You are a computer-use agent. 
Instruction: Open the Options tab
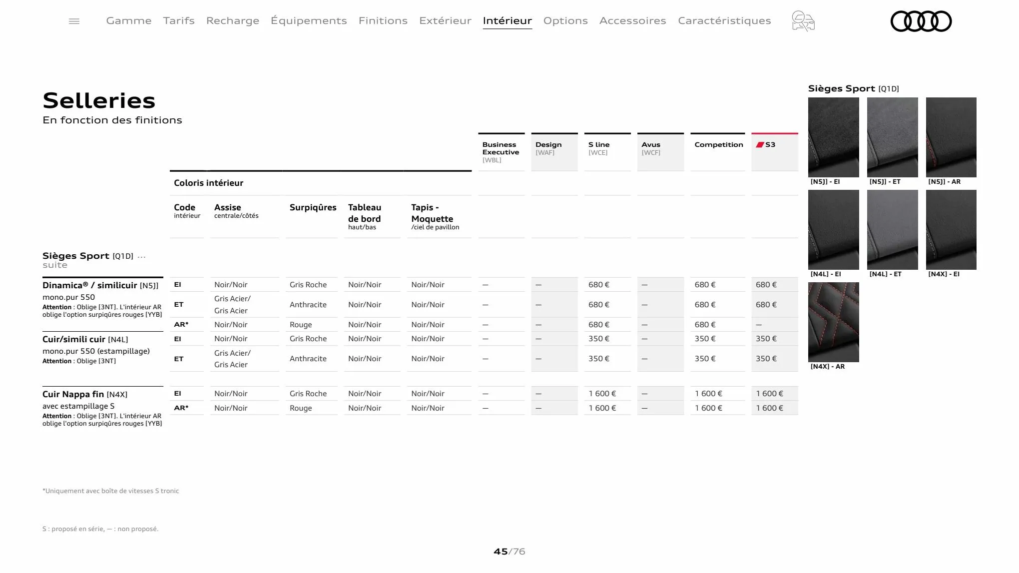pyautogui.click(x=565, y=20)
